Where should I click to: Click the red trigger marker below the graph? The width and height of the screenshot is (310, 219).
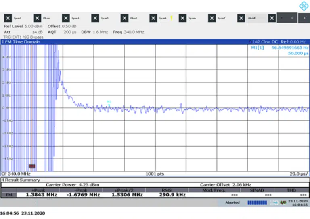point(32,166)
